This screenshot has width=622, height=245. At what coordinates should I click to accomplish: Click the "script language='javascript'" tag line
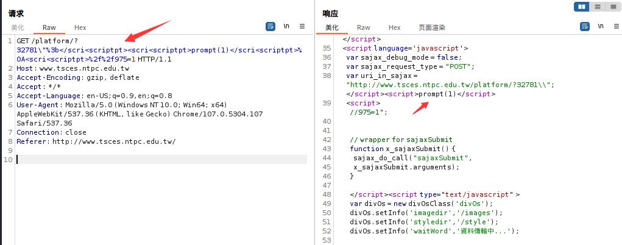point(405,48)
